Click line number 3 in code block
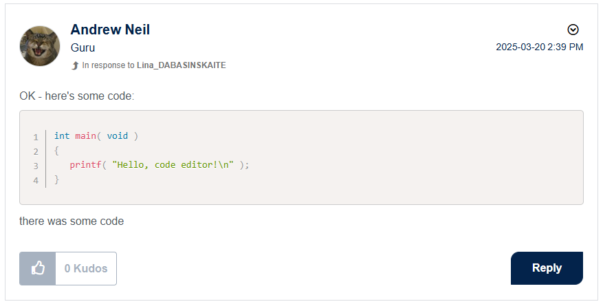 pos(36,166)
